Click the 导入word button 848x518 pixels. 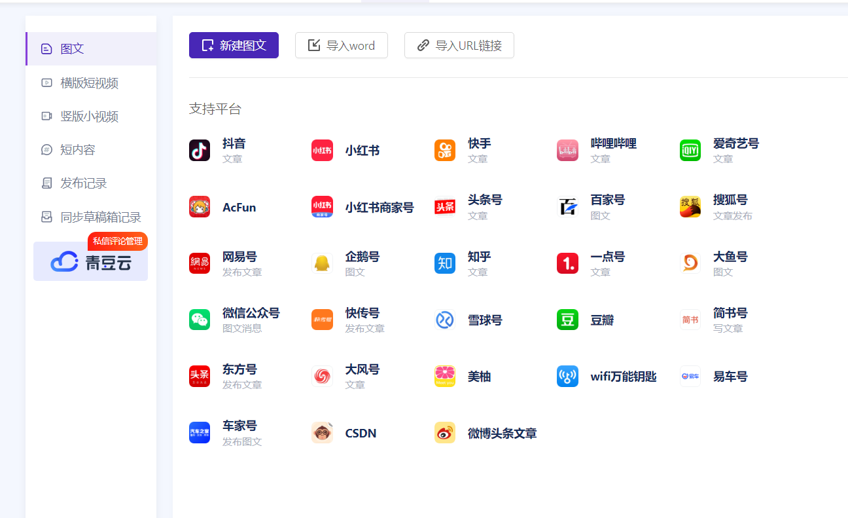[x=342, y=45]
